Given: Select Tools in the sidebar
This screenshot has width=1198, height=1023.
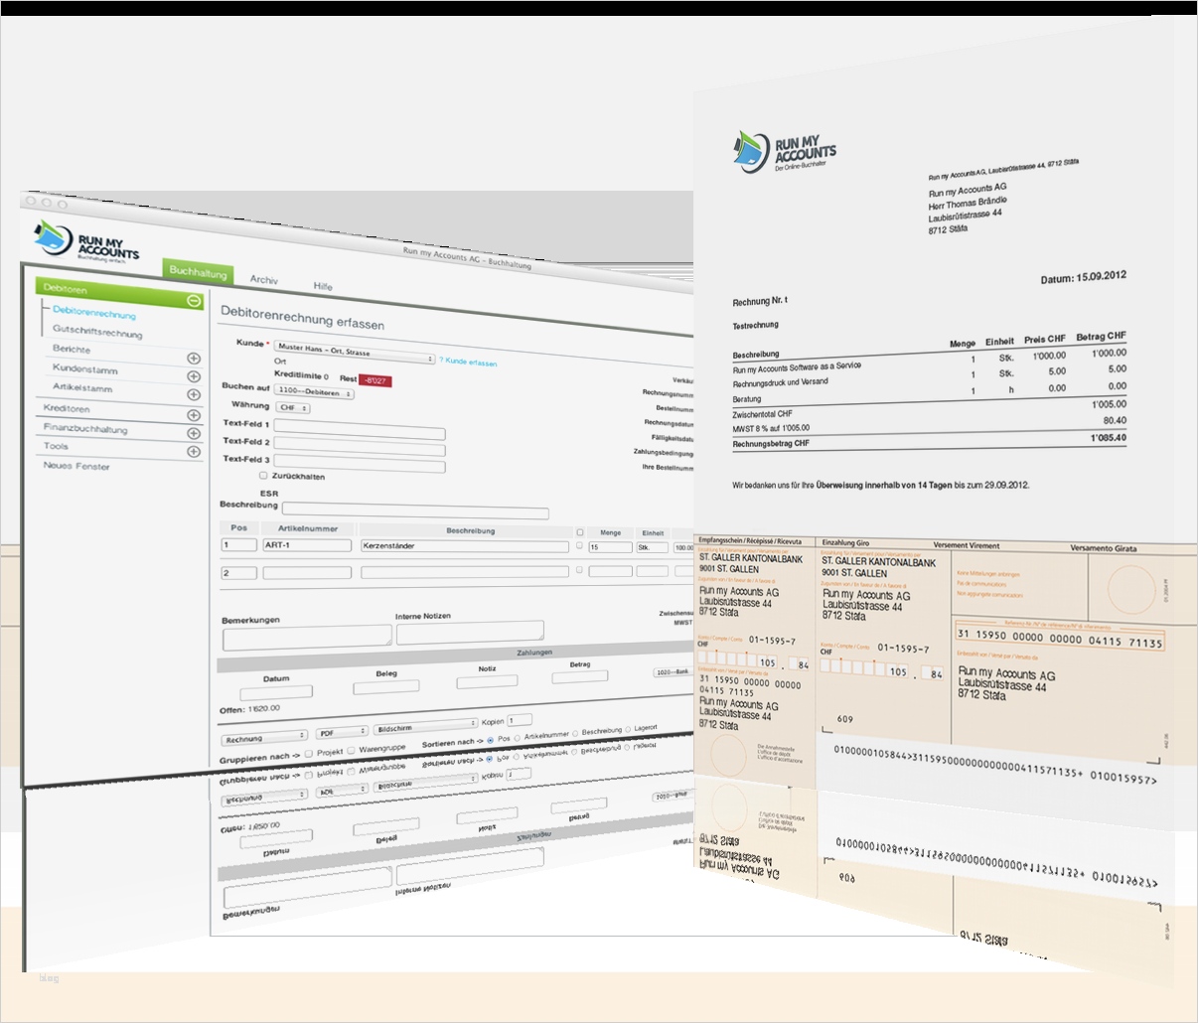Looking at the screenshot, I should (x=56, y=446).
